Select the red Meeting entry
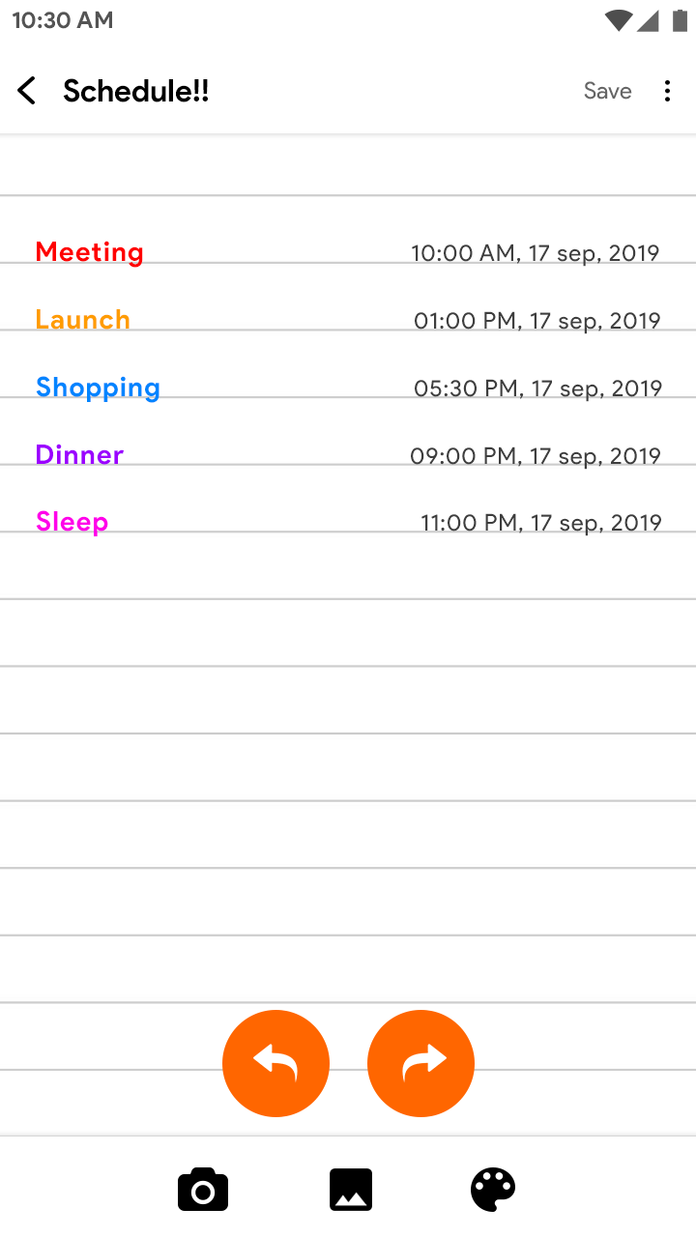Image resolution: width=696 pixels, height=1237 pixels. 89,252
